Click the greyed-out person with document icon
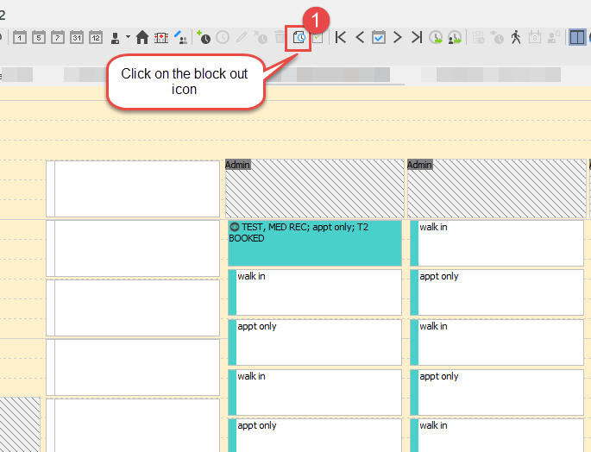591x452 pixels. 554,38
